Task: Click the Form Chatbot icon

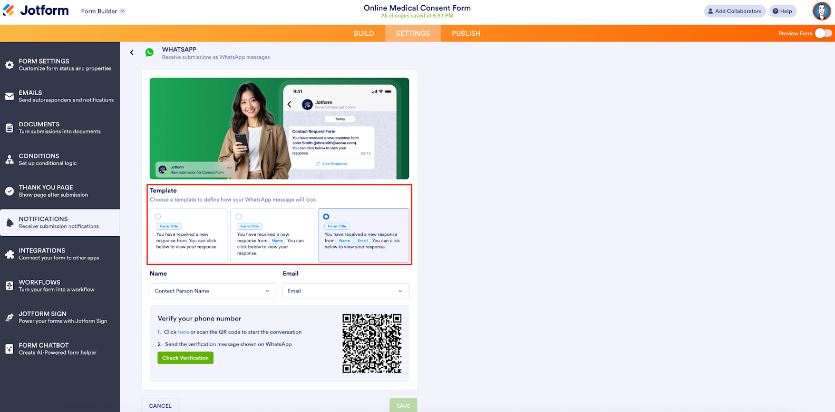Action: point(9,349)
